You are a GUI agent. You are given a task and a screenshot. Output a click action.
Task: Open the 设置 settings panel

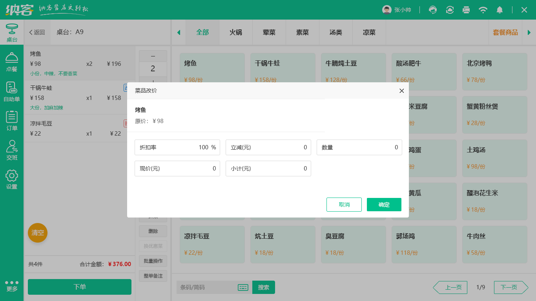[x=12, y=180]
